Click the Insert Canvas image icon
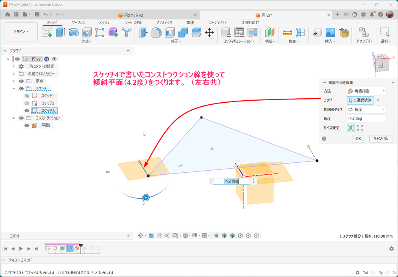The height and width of the screenshot is (277, 398). click(330, 33)
